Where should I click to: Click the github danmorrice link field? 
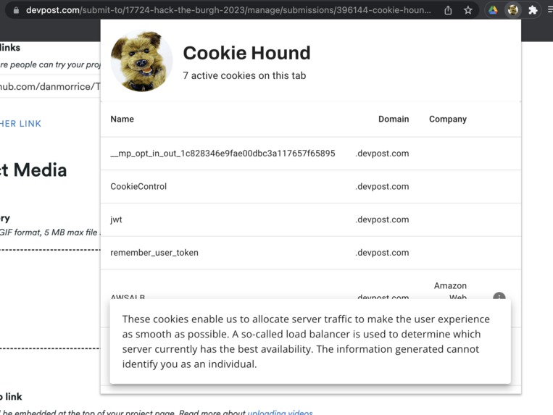click(50, 87)
